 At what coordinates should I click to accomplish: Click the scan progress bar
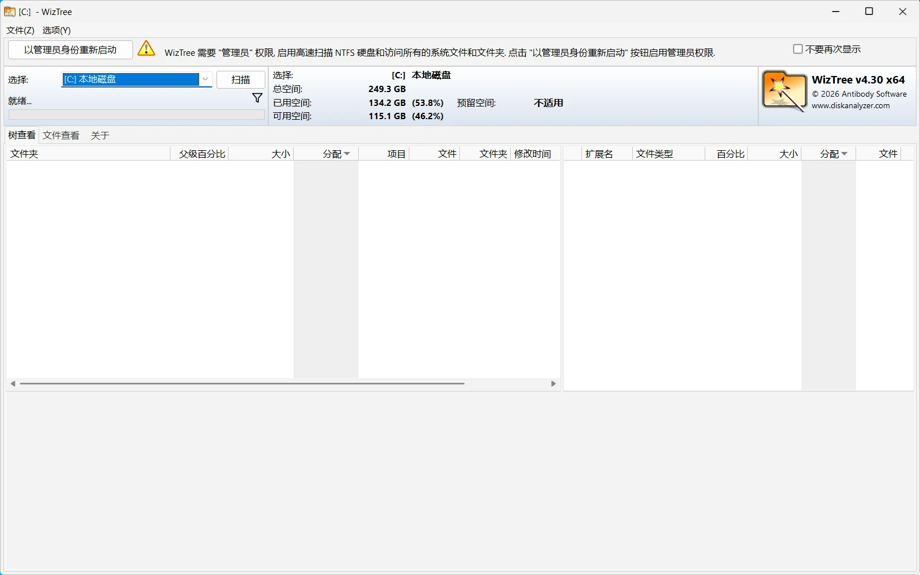pos(136,115)
